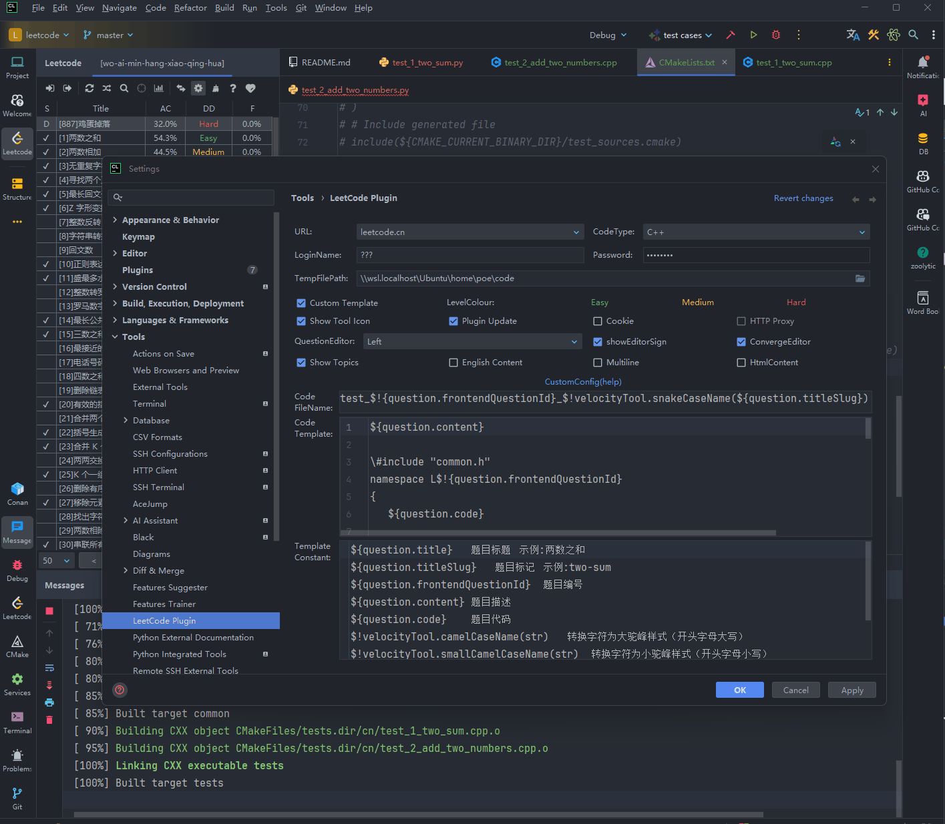Expand Version Control settings node

[115, 287]
